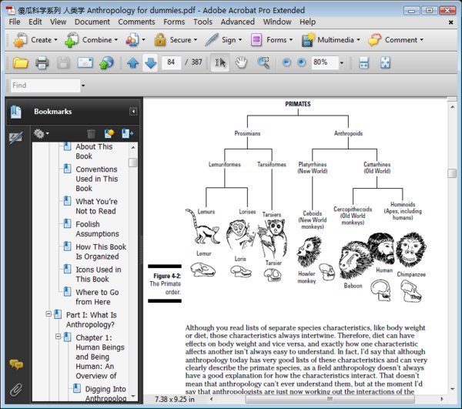Click the Comment speech bubble icon

click(x=374, y=40)
